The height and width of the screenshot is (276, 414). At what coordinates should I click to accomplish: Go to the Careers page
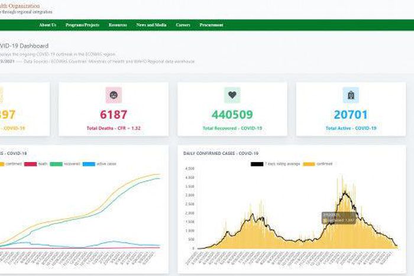tap(183, 25)
